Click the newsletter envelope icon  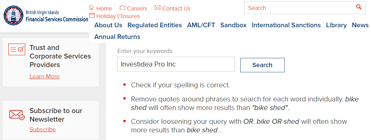pyautogui.click(x=17, y=115)
